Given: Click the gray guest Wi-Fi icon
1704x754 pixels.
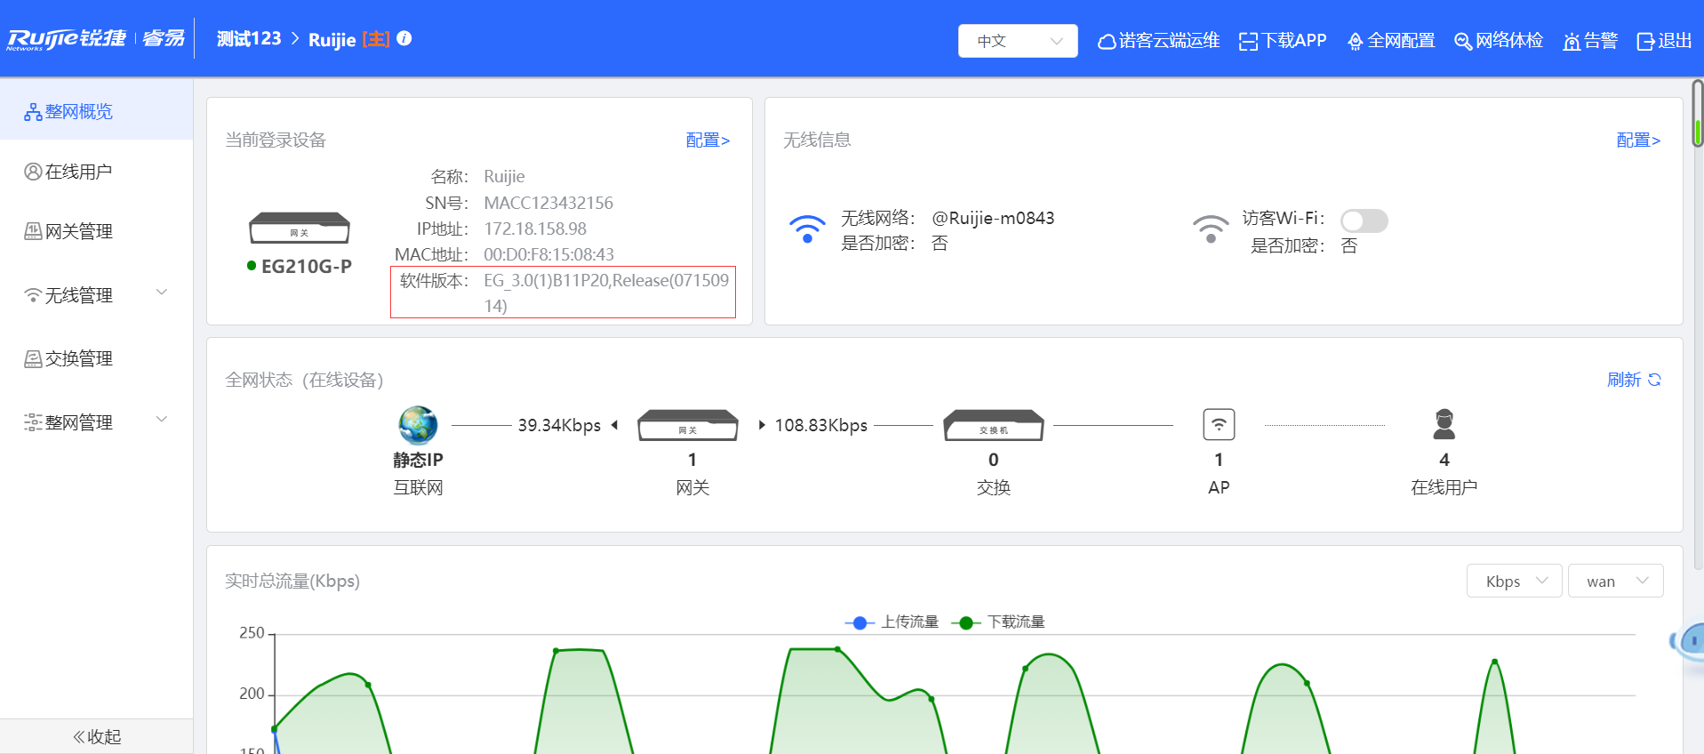Looking at the screenshot, I should pos(1211,229).
